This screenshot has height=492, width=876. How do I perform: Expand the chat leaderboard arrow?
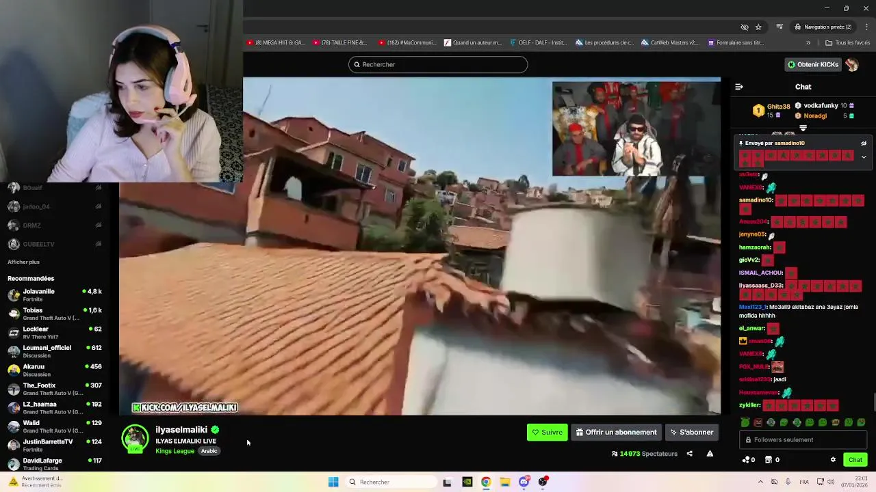(x=803, y=128)
